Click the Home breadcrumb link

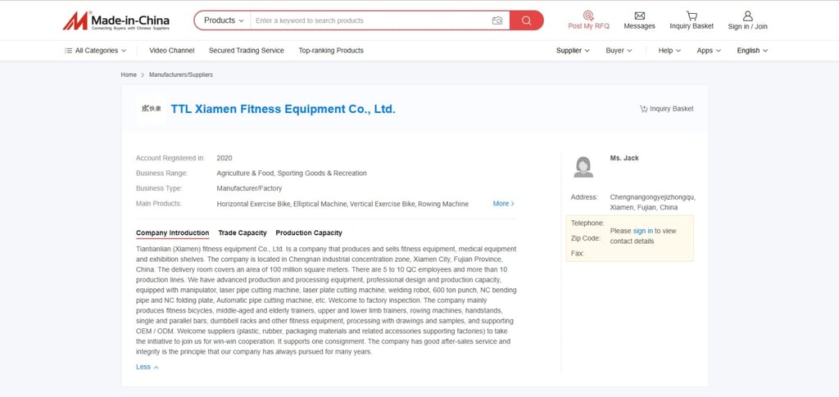pyautogui.click(x=129, y=74)
